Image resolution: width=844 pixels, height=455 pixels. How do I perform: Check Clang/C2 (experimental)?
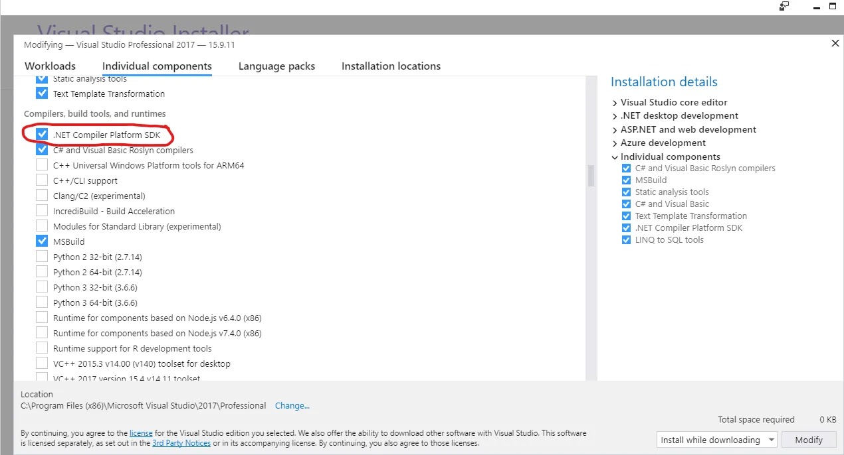[x=42, y=196]
